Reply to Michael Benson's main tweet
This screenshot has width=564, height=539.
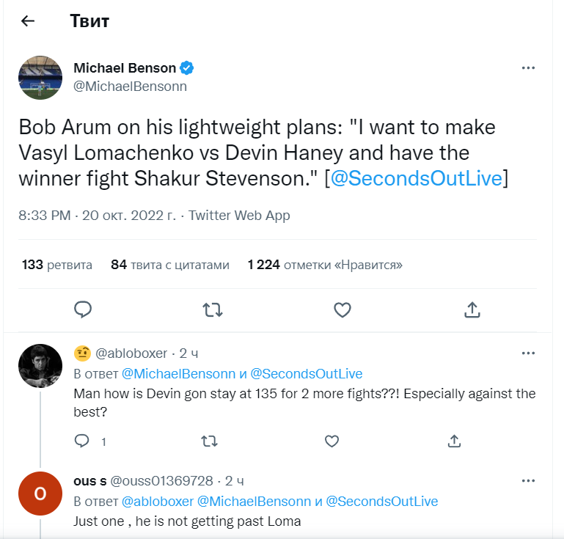coord(83,310)
